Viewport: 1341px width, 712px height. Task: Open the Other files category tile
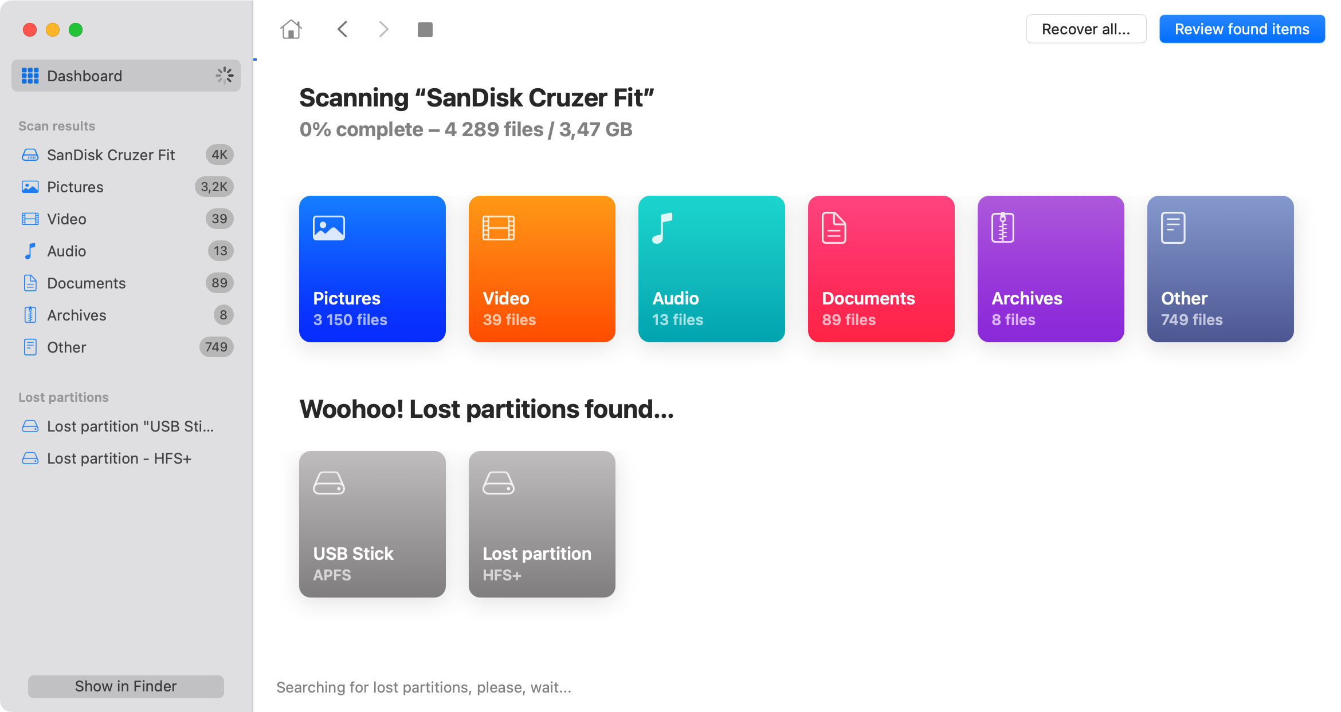point(1221,269)
